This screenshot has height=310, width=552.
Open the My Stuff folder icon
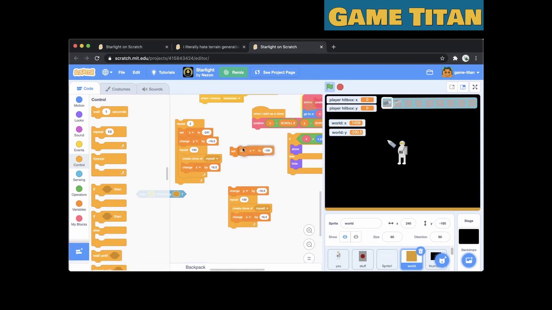coord(430,72)
